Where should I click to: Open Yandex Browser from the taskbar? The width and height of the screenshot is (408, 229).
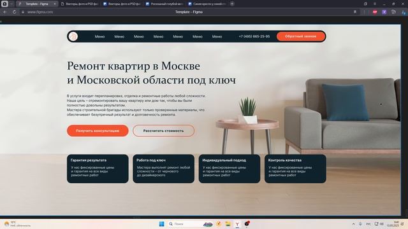tap(237, 224)
